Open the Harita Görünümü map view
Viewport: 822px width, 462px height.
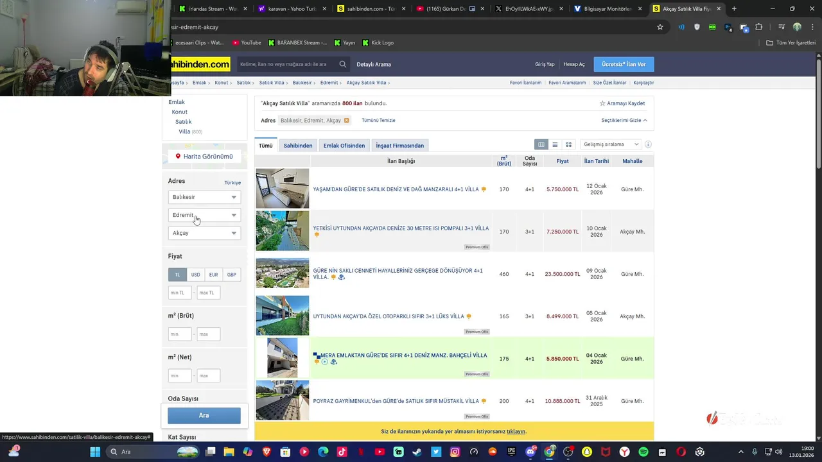[x=204, y=157]
